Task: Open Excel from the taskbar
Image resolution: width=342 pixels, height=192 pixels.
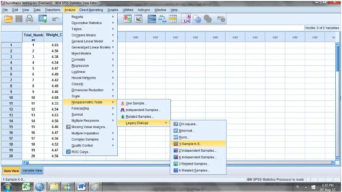Action: pyautogui.click(x=26, y=187)
